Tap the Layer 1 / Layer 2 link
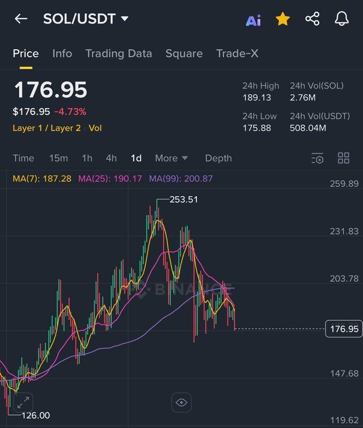363x428 pixels. click(x=48, y=128)
